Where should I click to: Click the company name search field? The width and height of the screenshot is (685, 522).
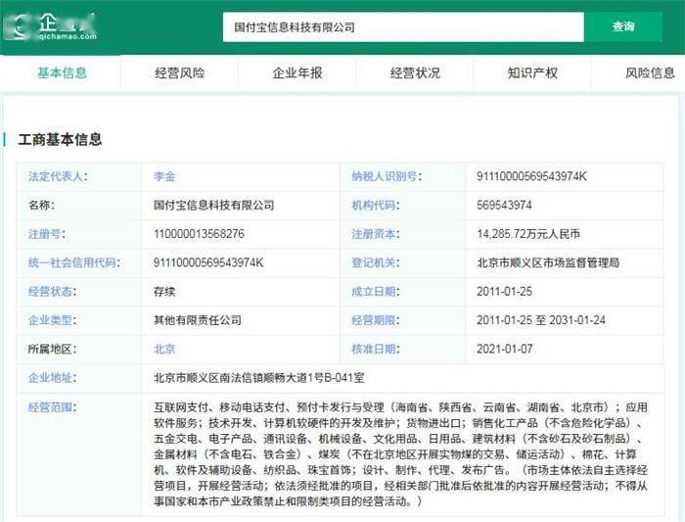(403, 27)
